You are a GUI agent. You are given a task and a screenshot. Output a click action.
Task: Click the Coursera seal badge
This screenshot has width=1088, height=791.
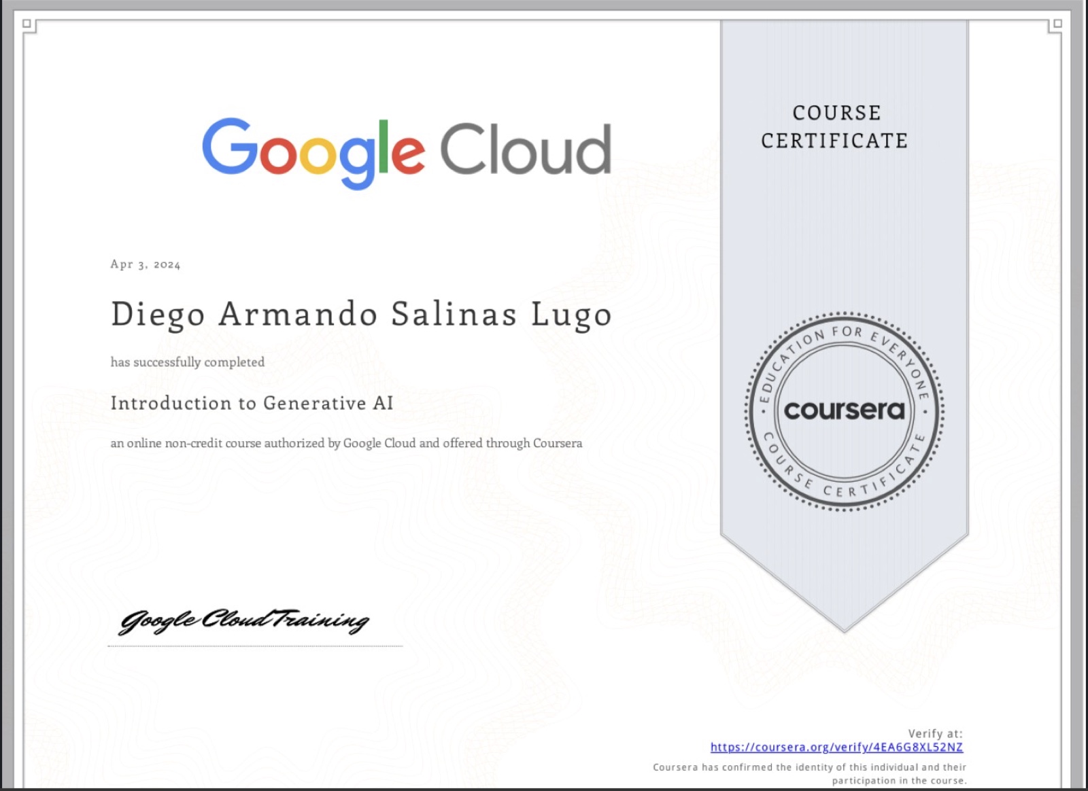[x=845, y=411]
